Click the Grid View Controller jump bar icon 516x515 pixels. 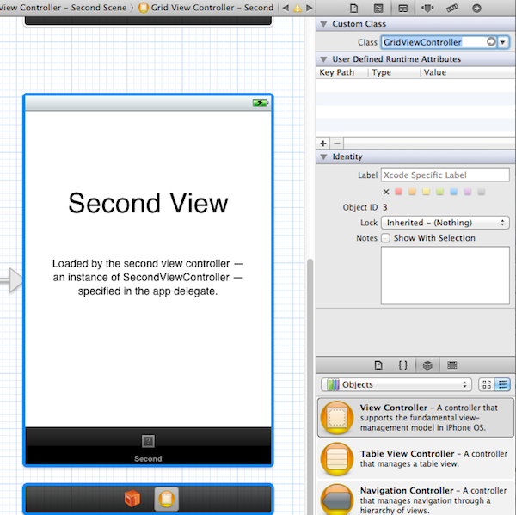point(144,8)
